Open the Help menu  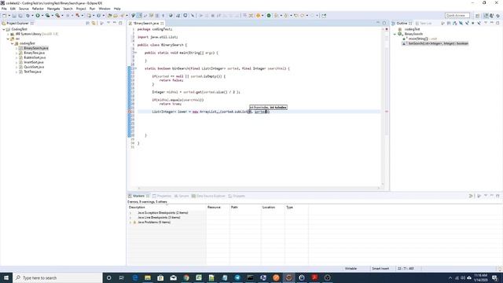pos(117,9)
